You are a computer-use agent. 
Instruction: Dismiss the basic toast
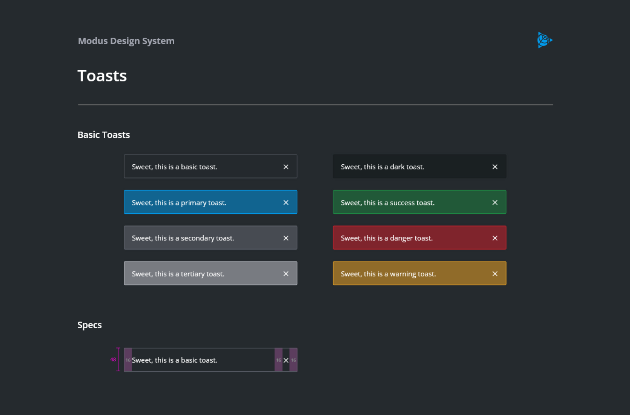pos(286,166)
